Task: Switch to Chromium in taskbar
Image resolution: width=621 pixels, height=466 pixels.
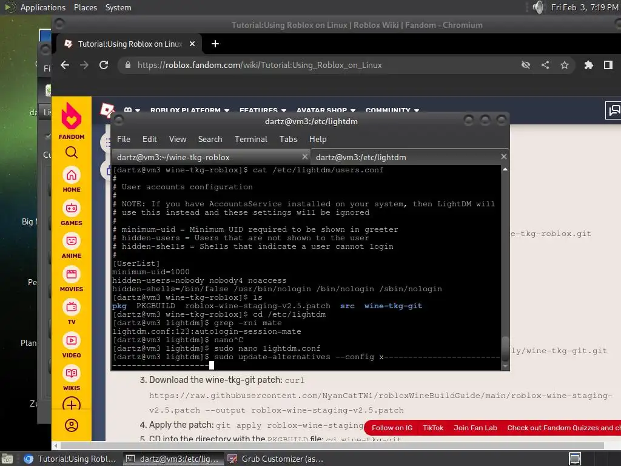Action: [x=70, y=459]
